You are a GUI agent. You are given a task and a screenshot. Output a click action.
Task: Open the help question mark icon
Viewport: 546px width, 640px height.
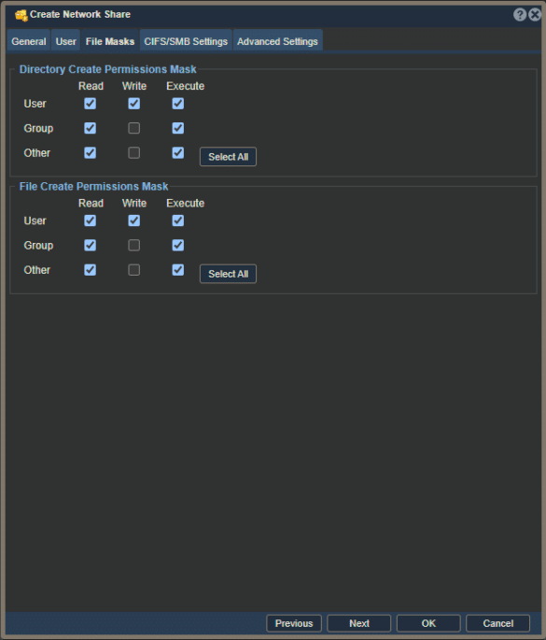(x=519, y=15)
